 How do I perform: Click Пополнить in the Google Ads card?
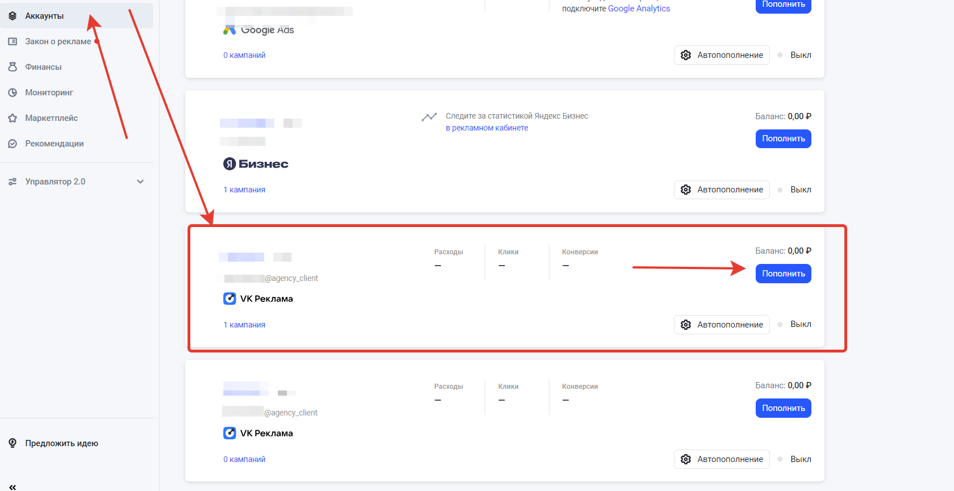click(783, 5)
